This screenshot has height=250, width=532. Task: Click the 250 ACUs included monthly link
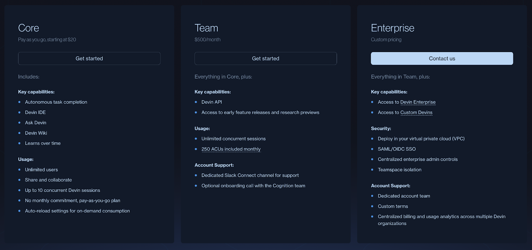tap(231, 149)
